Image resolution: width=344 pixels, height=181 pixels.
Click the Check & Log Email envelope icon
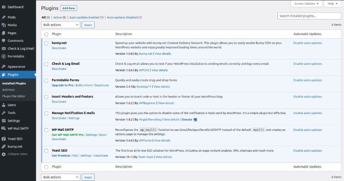[3, 48]
